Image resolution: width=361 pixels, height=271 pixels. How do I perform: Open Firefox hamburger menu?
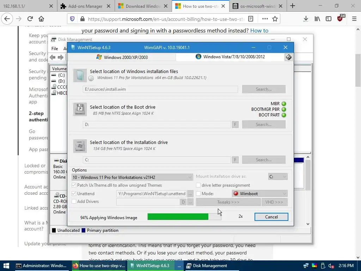click(x=354, y=19)
